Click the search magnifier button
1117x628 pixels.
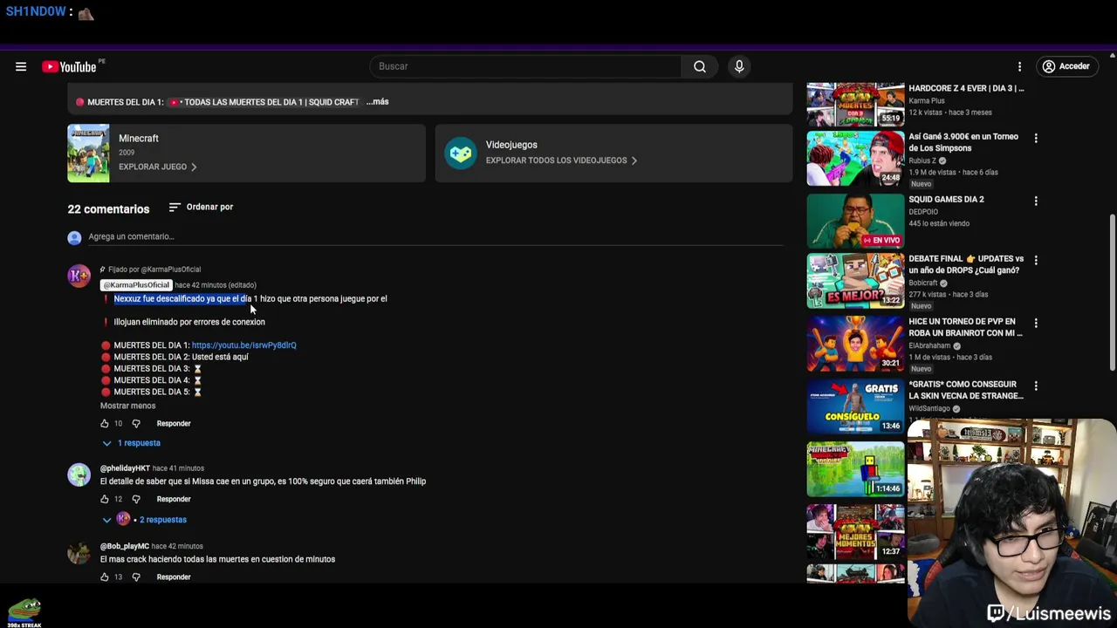coord(700,66)
